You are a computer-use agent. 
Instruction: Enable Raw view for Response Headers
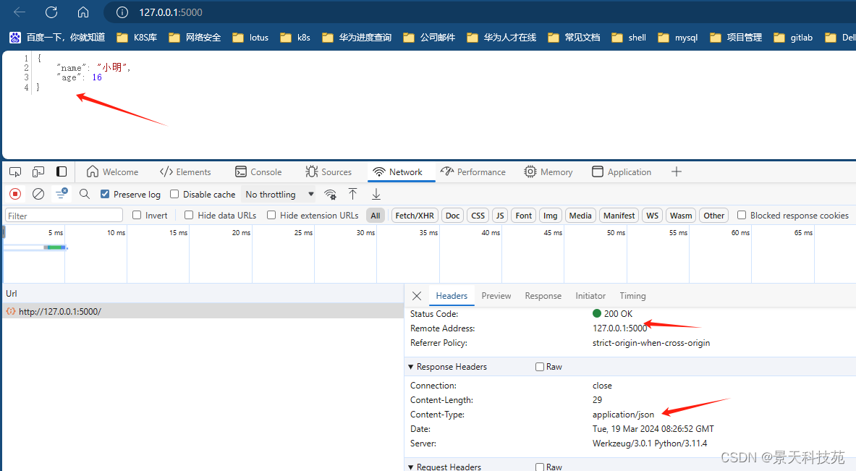(x=539, y=367)
